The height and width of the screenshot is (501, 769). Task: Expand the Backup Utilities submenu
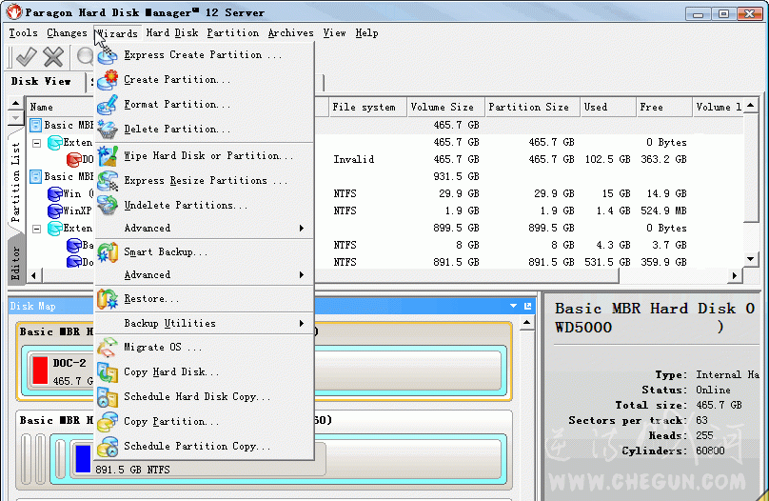pos(204,324)
